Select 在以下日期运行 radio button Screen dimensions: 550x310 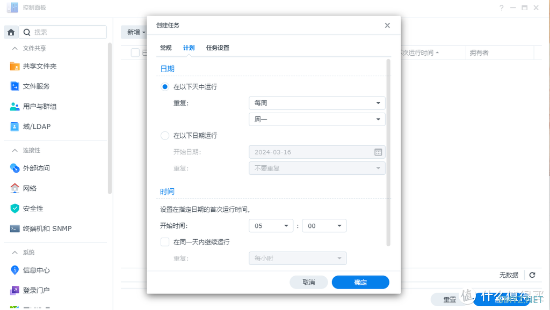165,136
